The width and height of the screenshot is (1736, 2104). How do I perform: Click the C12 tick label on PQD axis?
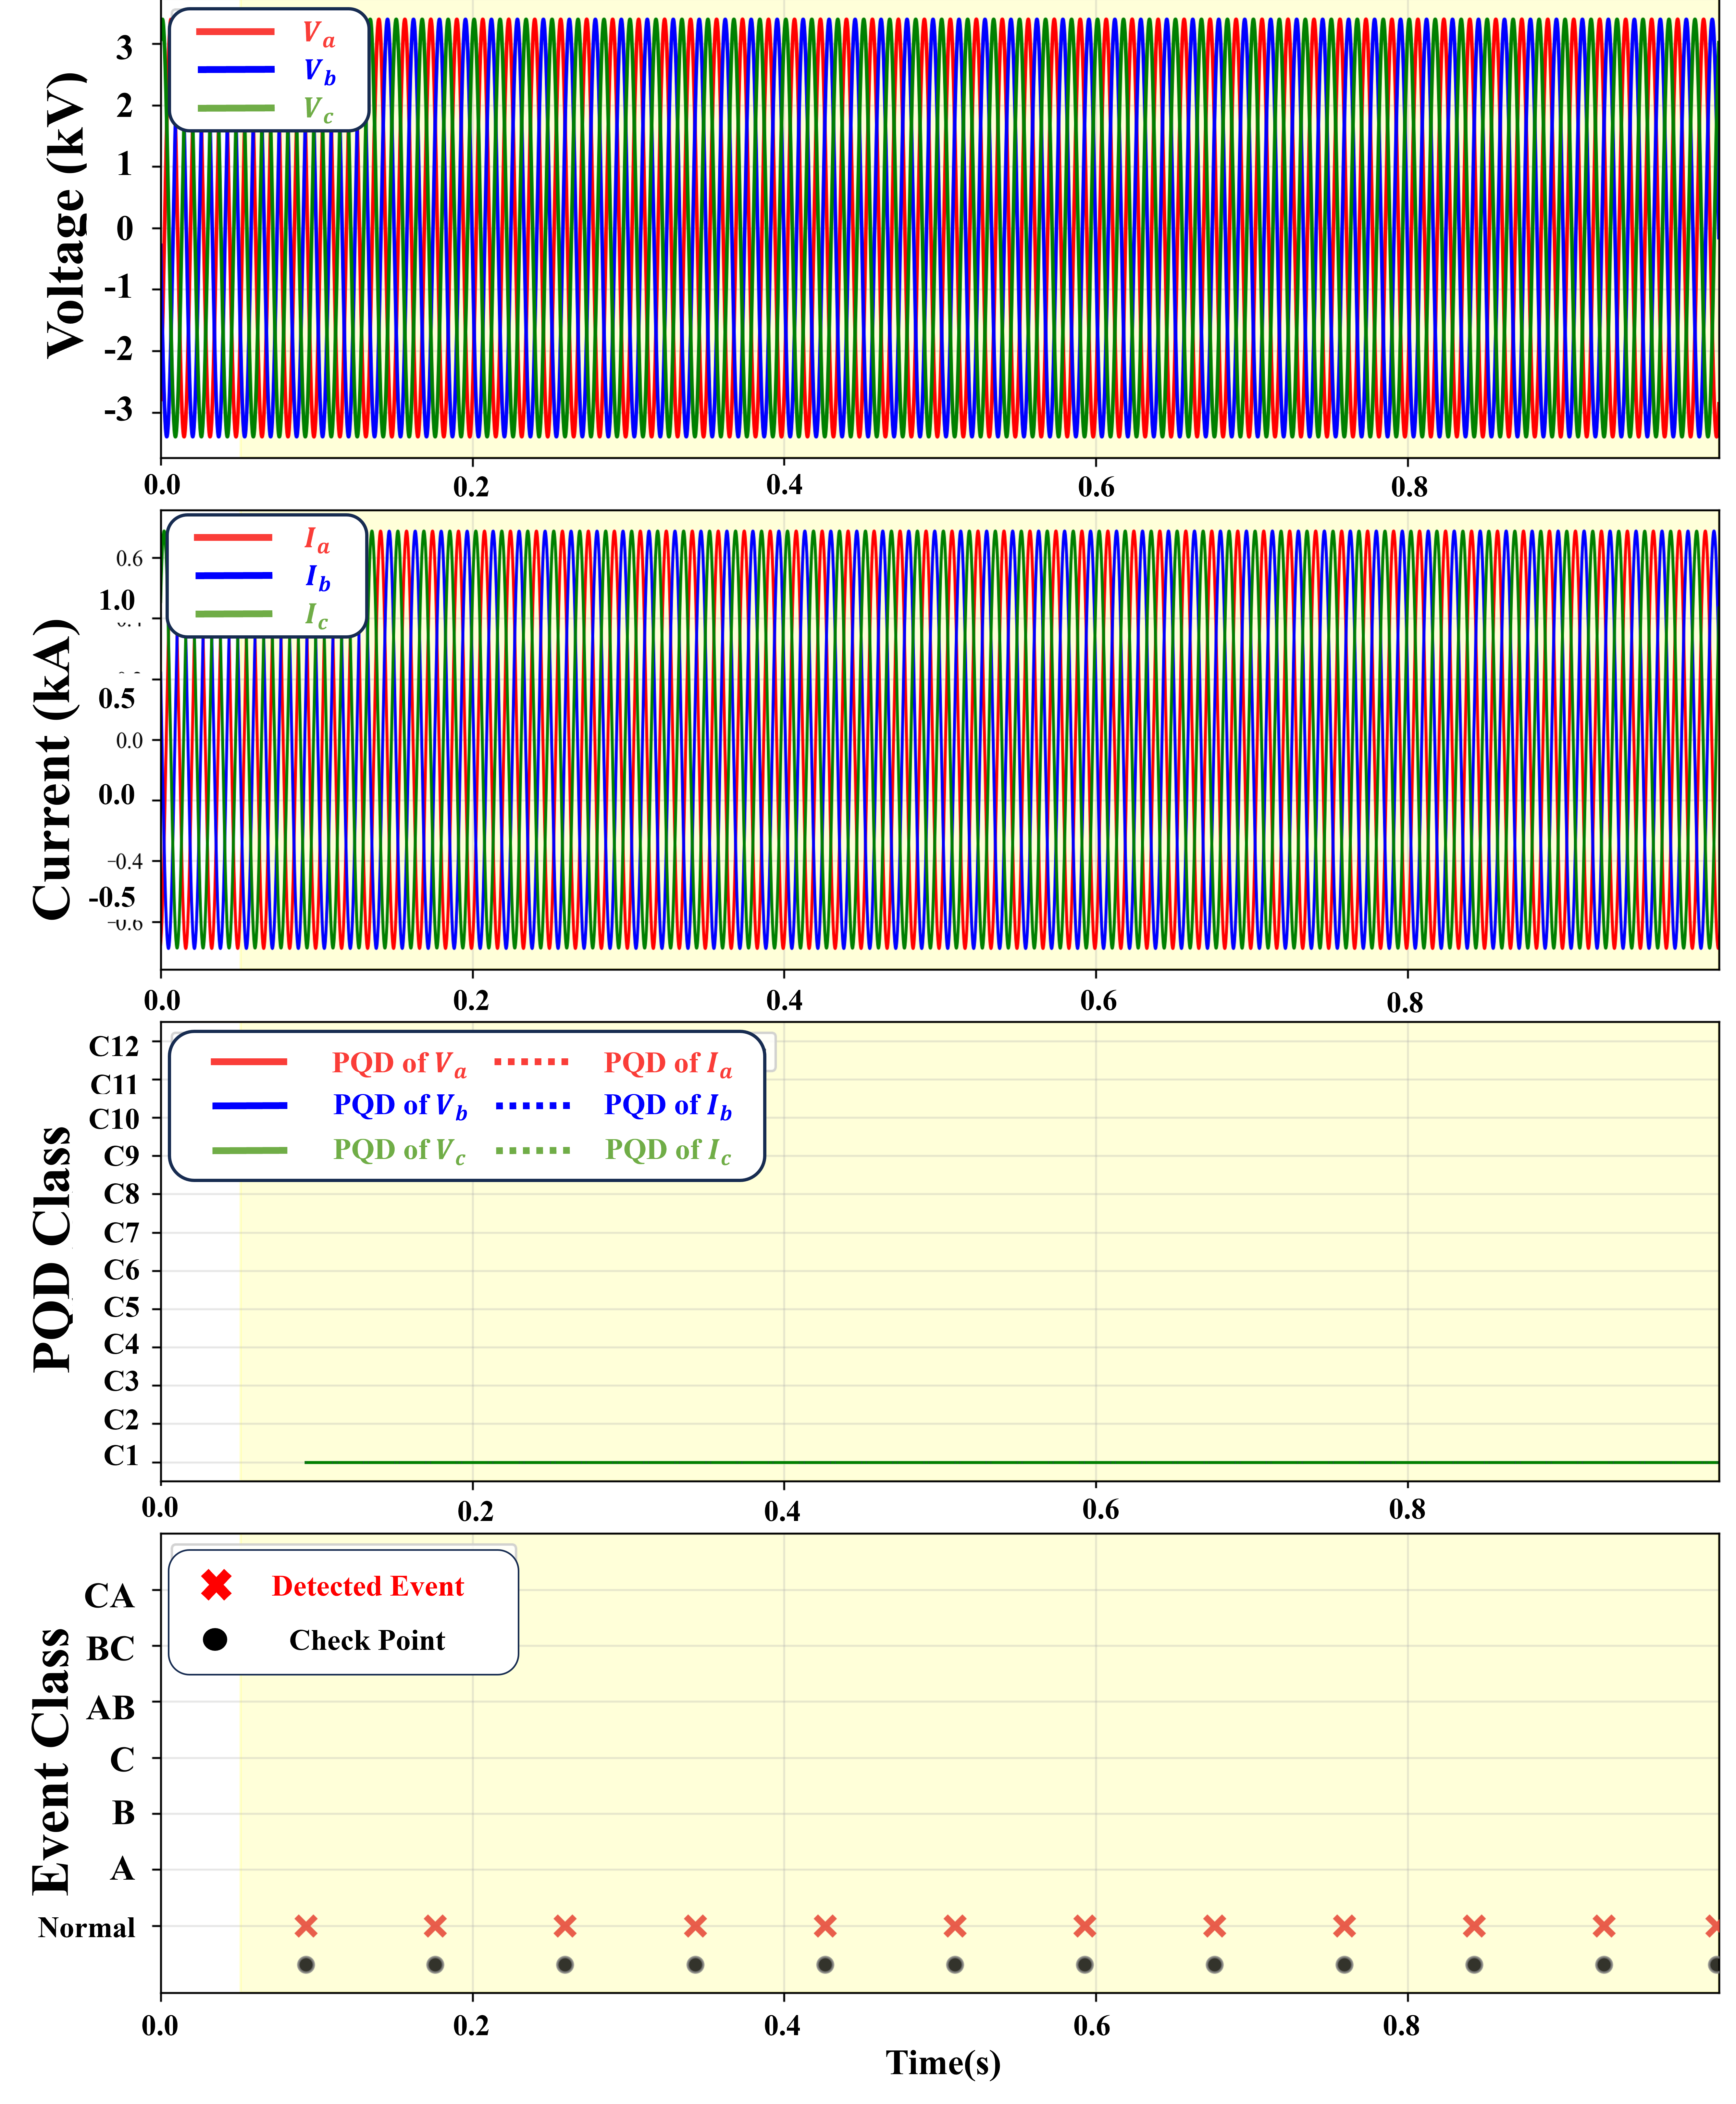point(114,1046)
